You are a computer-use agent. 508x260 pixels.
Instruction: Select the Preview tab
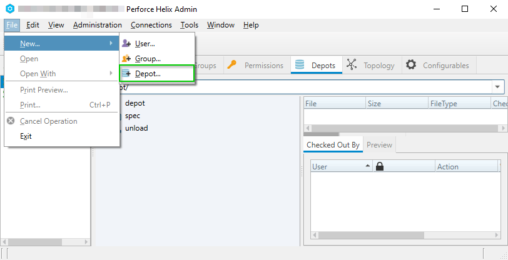pos(379,145)
